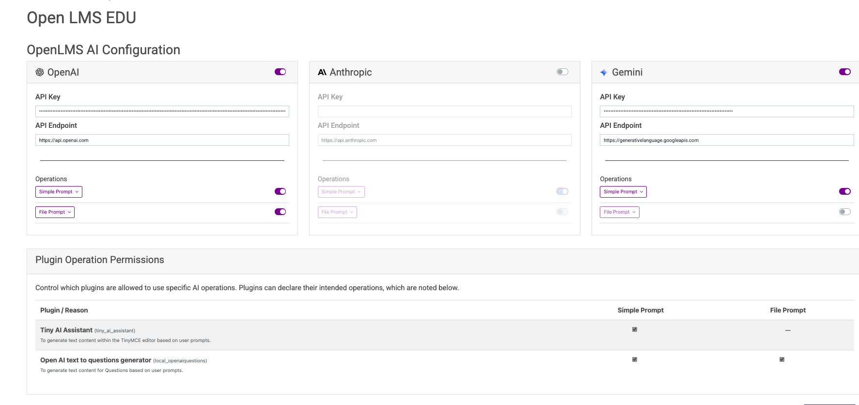This screenshot has width=859, height=405.
Task: Turn off Gemini Simple Prompt toggle
Action: tap(845, 191)
